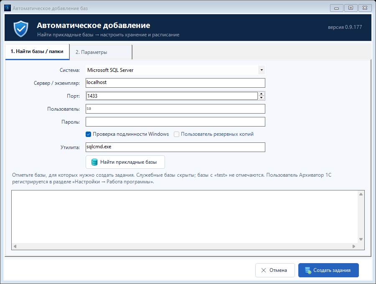This screenshot has height=284, width=376.
Task: Maximize the Автоматическое добавление баз window
Action: (351, 8)
